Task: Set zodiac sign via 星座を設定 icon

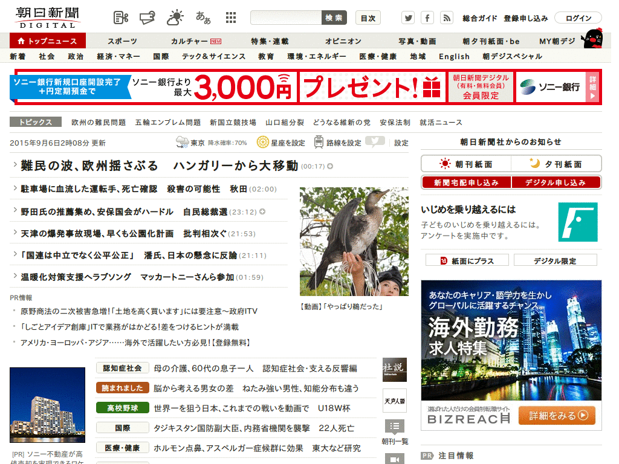Action: tap(262, 142)
